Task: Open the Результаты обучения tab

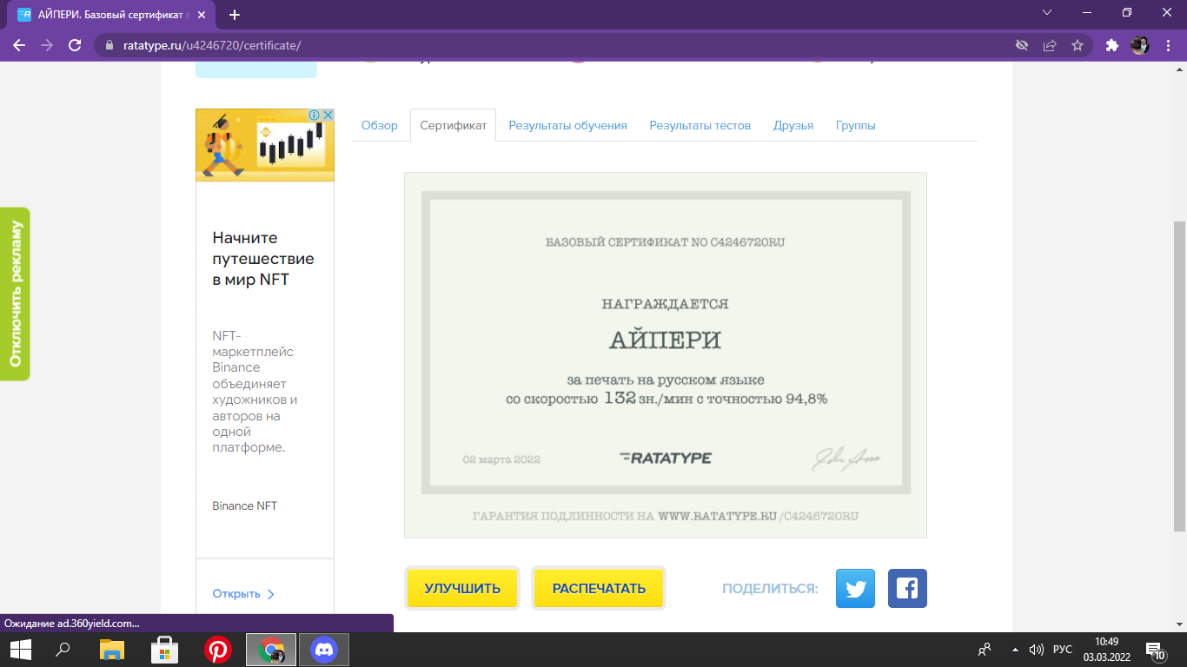Action: 568,125
